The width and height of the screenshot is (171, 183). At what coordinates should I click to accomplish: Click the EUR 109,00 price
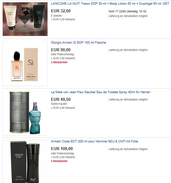coord(62,149)
